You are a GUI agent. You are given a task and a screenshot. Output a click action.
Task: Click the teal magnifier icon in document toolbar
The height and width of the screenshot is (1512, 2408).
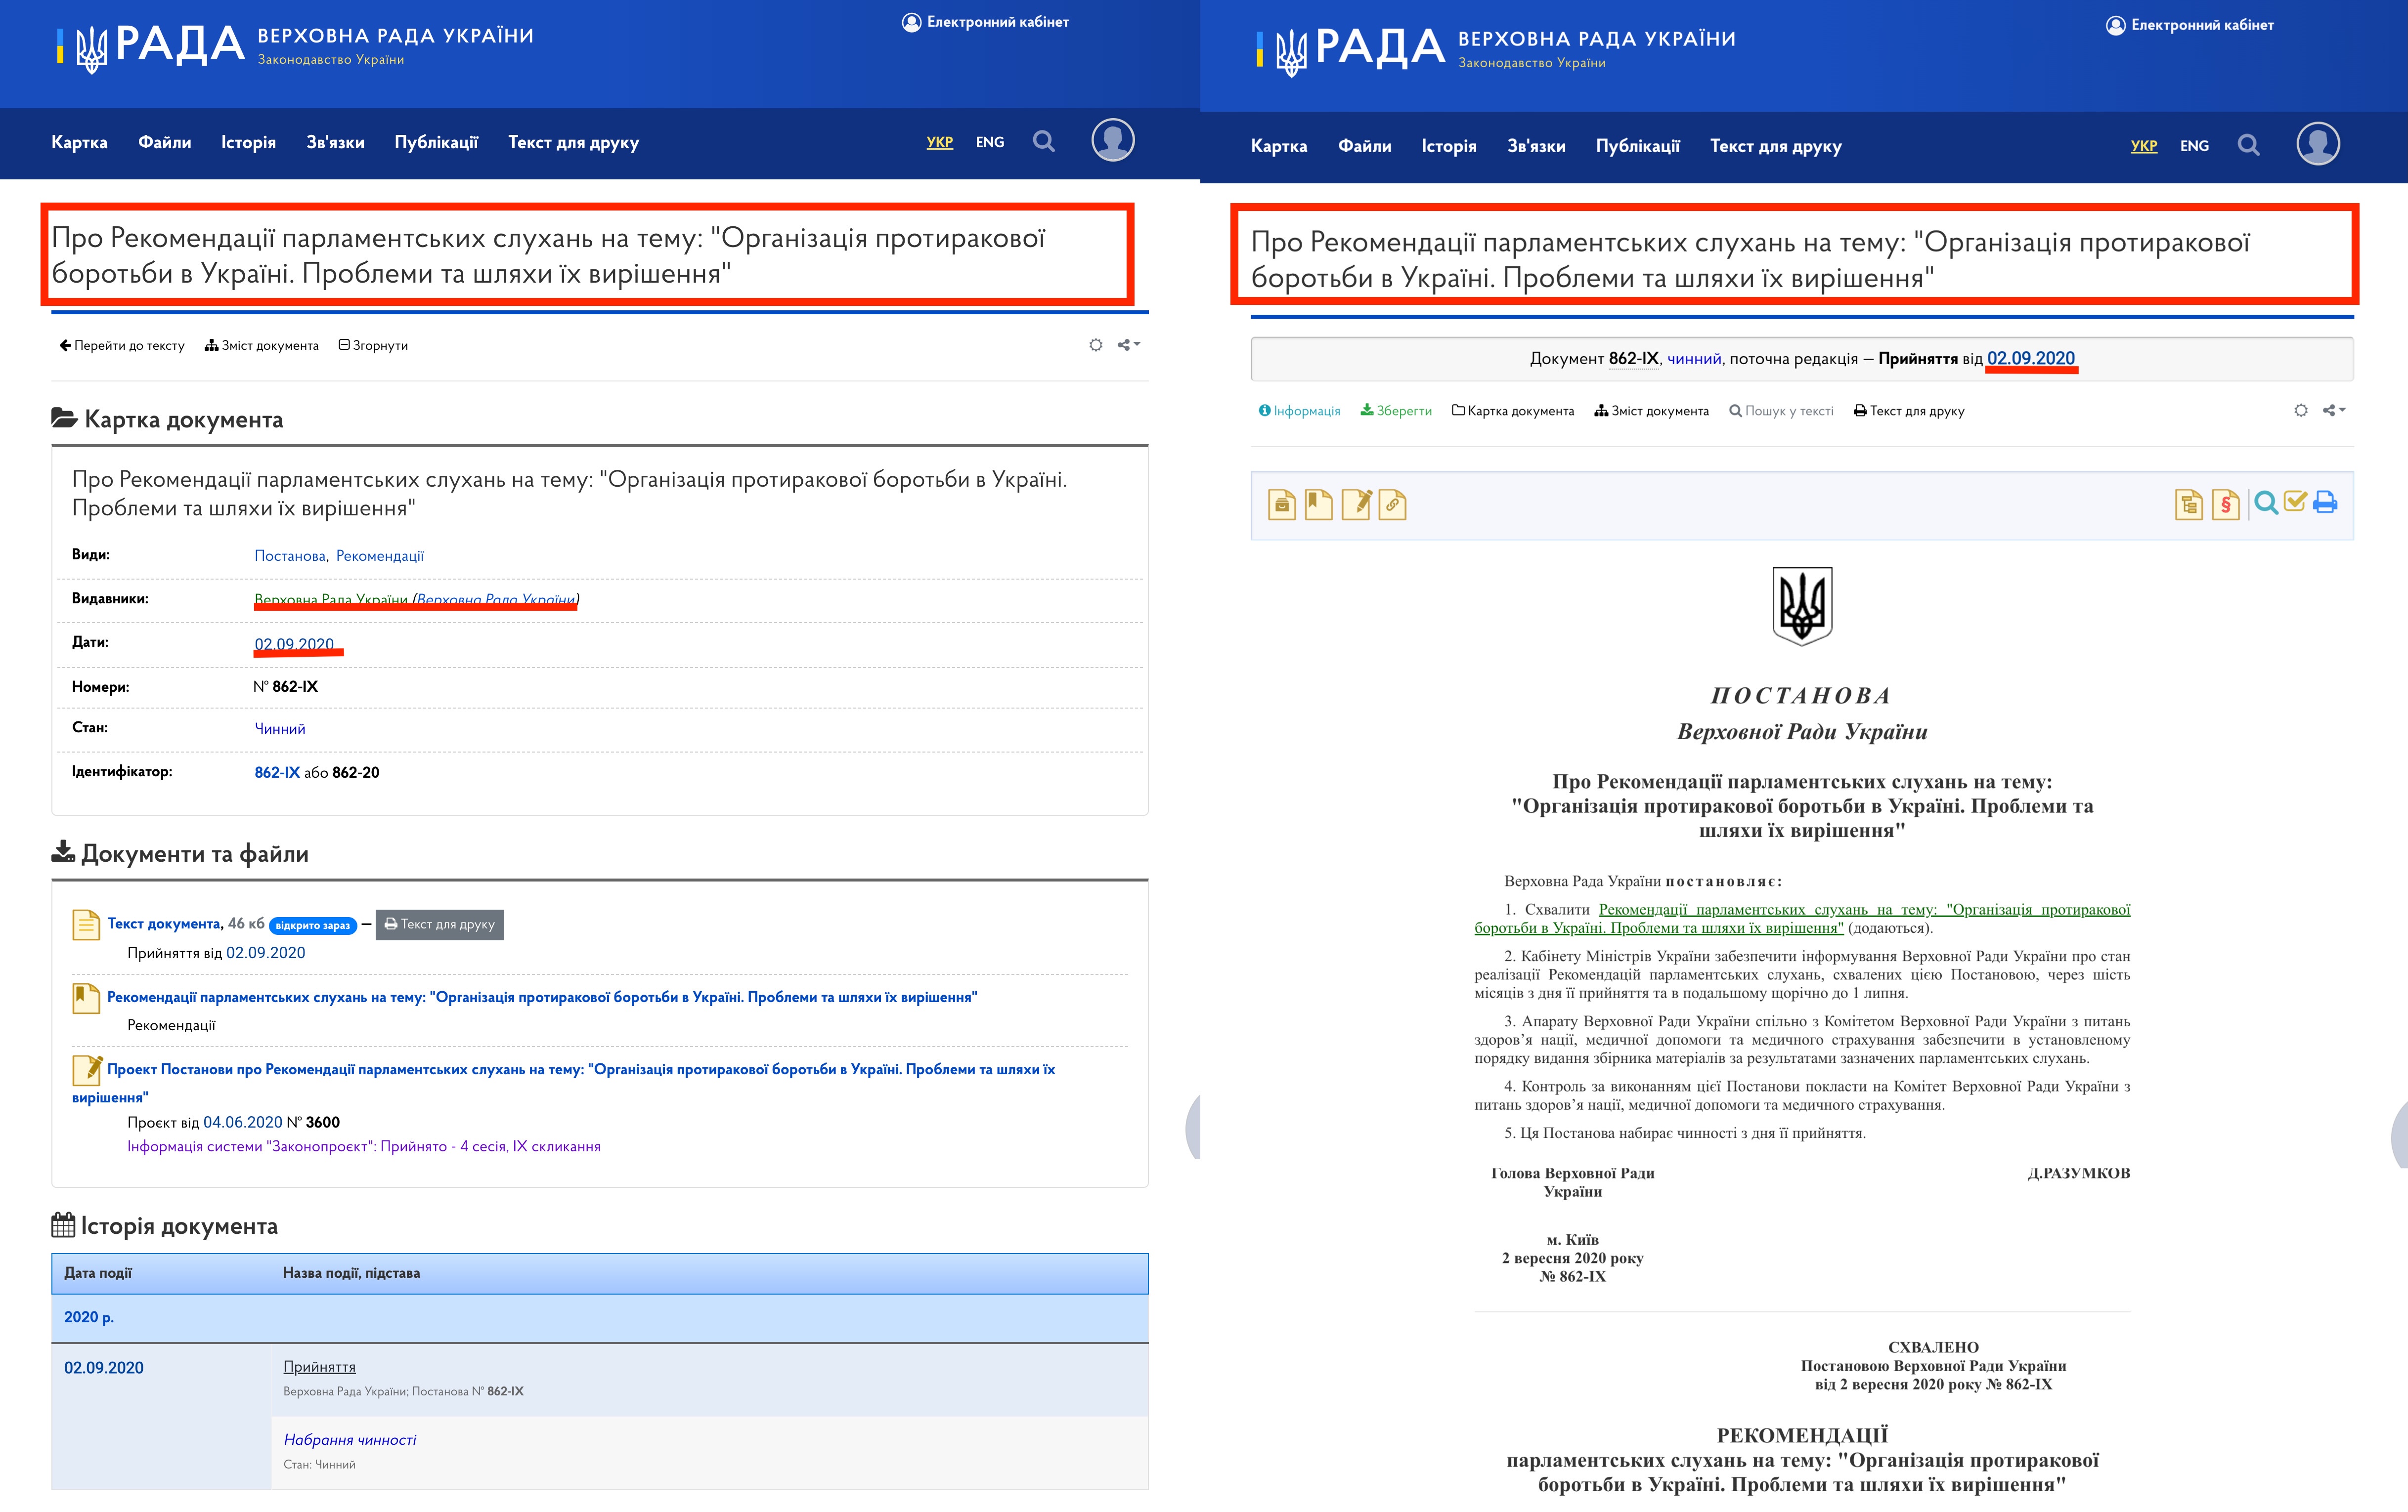(x=2266, y=503)
